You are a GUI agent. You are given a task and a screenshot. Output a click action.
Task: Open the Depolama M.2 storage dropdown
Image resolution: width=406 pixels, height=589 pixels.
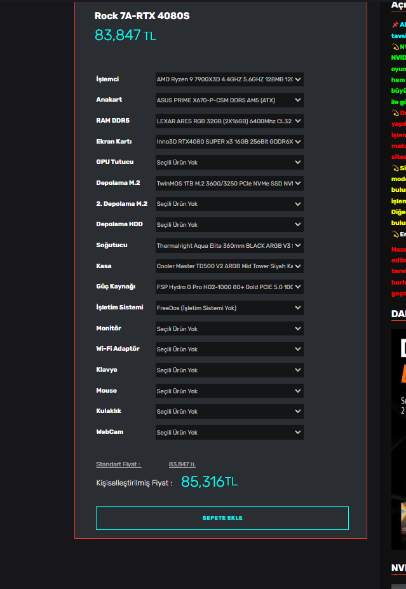(x=229, y=184)
